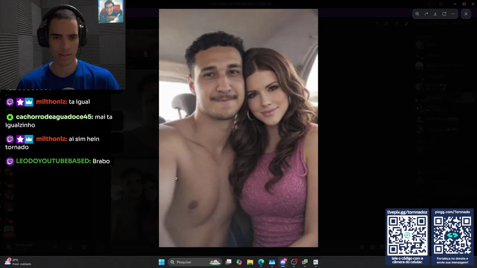The width and height of the screenshot is (477, 268).
Task: Click the livepix.gg/tornnadoz label
Action: click(407, 212)
